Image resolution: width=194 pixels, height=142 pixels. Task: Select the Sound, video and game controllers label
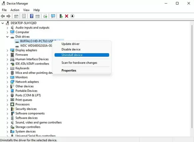point(38,122)
